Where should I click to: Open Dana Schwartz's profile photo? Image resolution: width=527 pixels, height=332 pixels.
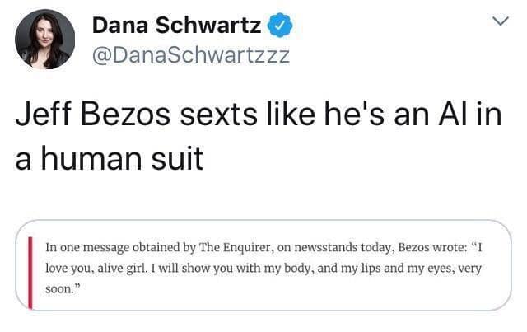click(x=46, y=40)
